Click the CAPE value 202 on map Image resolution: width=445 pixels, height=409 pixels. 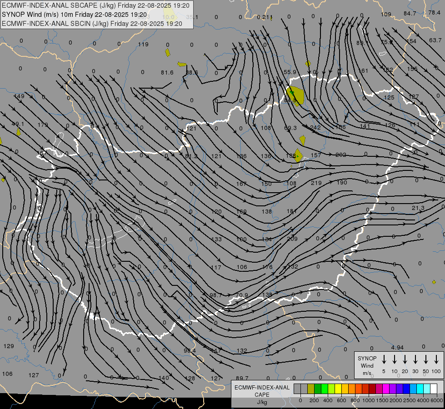tap(341, 155)
